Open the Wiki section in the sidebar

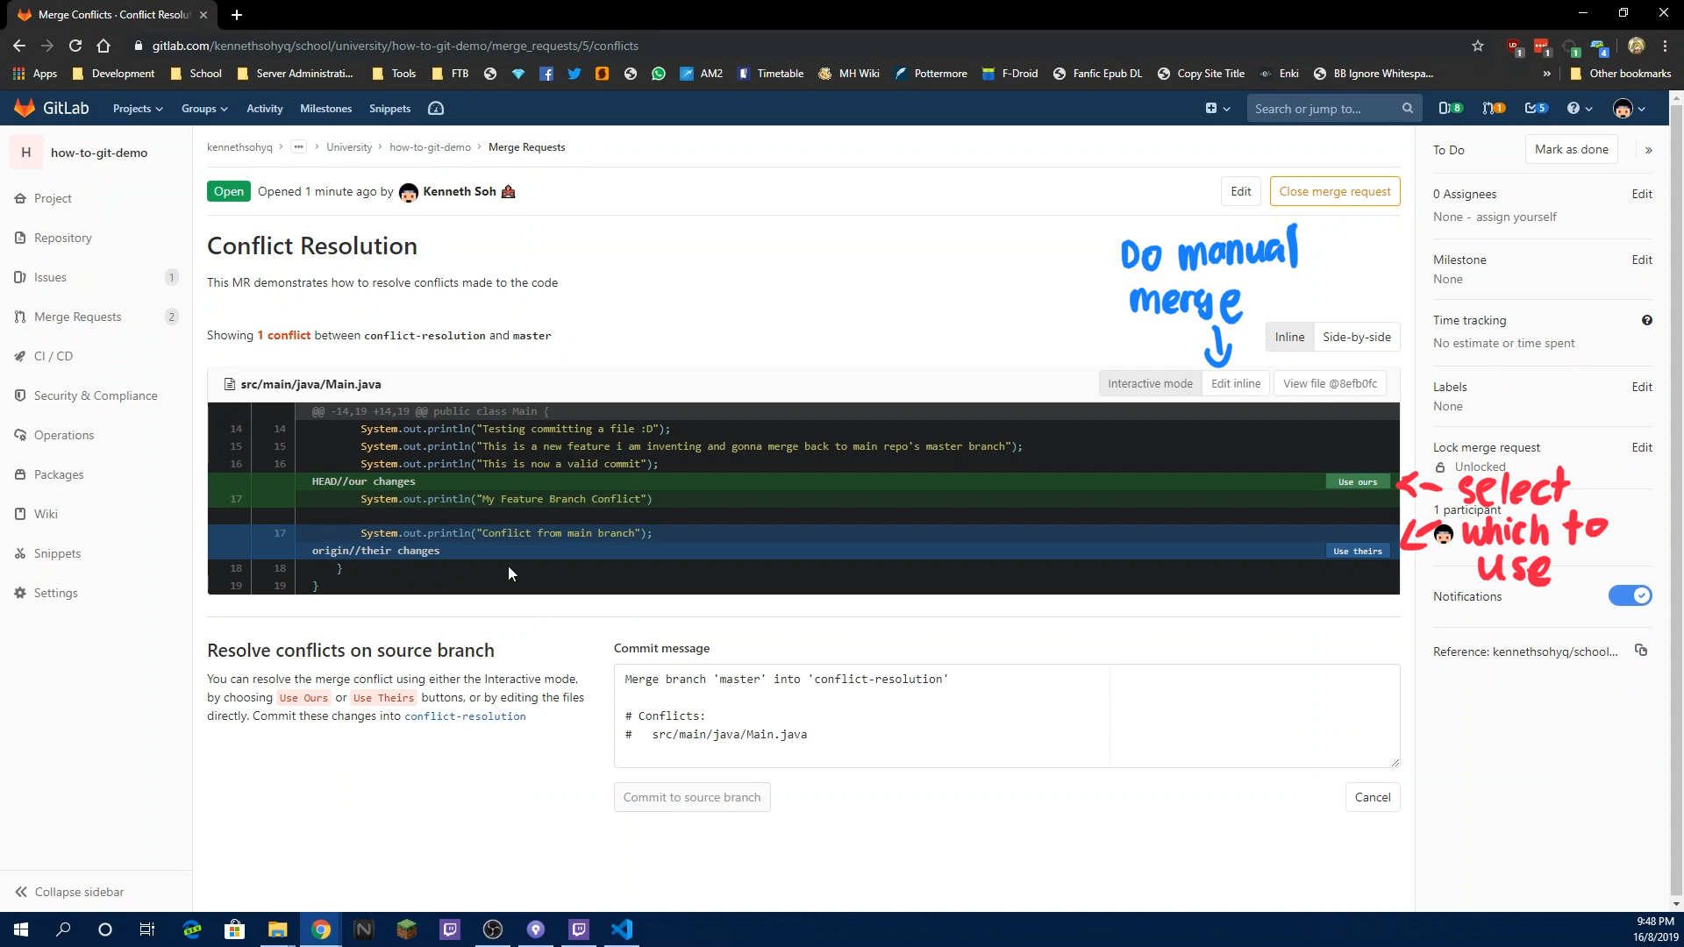[x=46, y=513]
